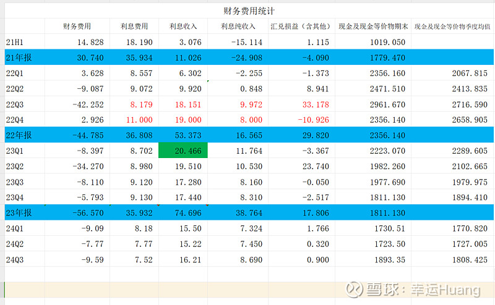This screenshot has width=495, height=305.
Task: Select the 24Q2 row label
Action: coord(14,244)
